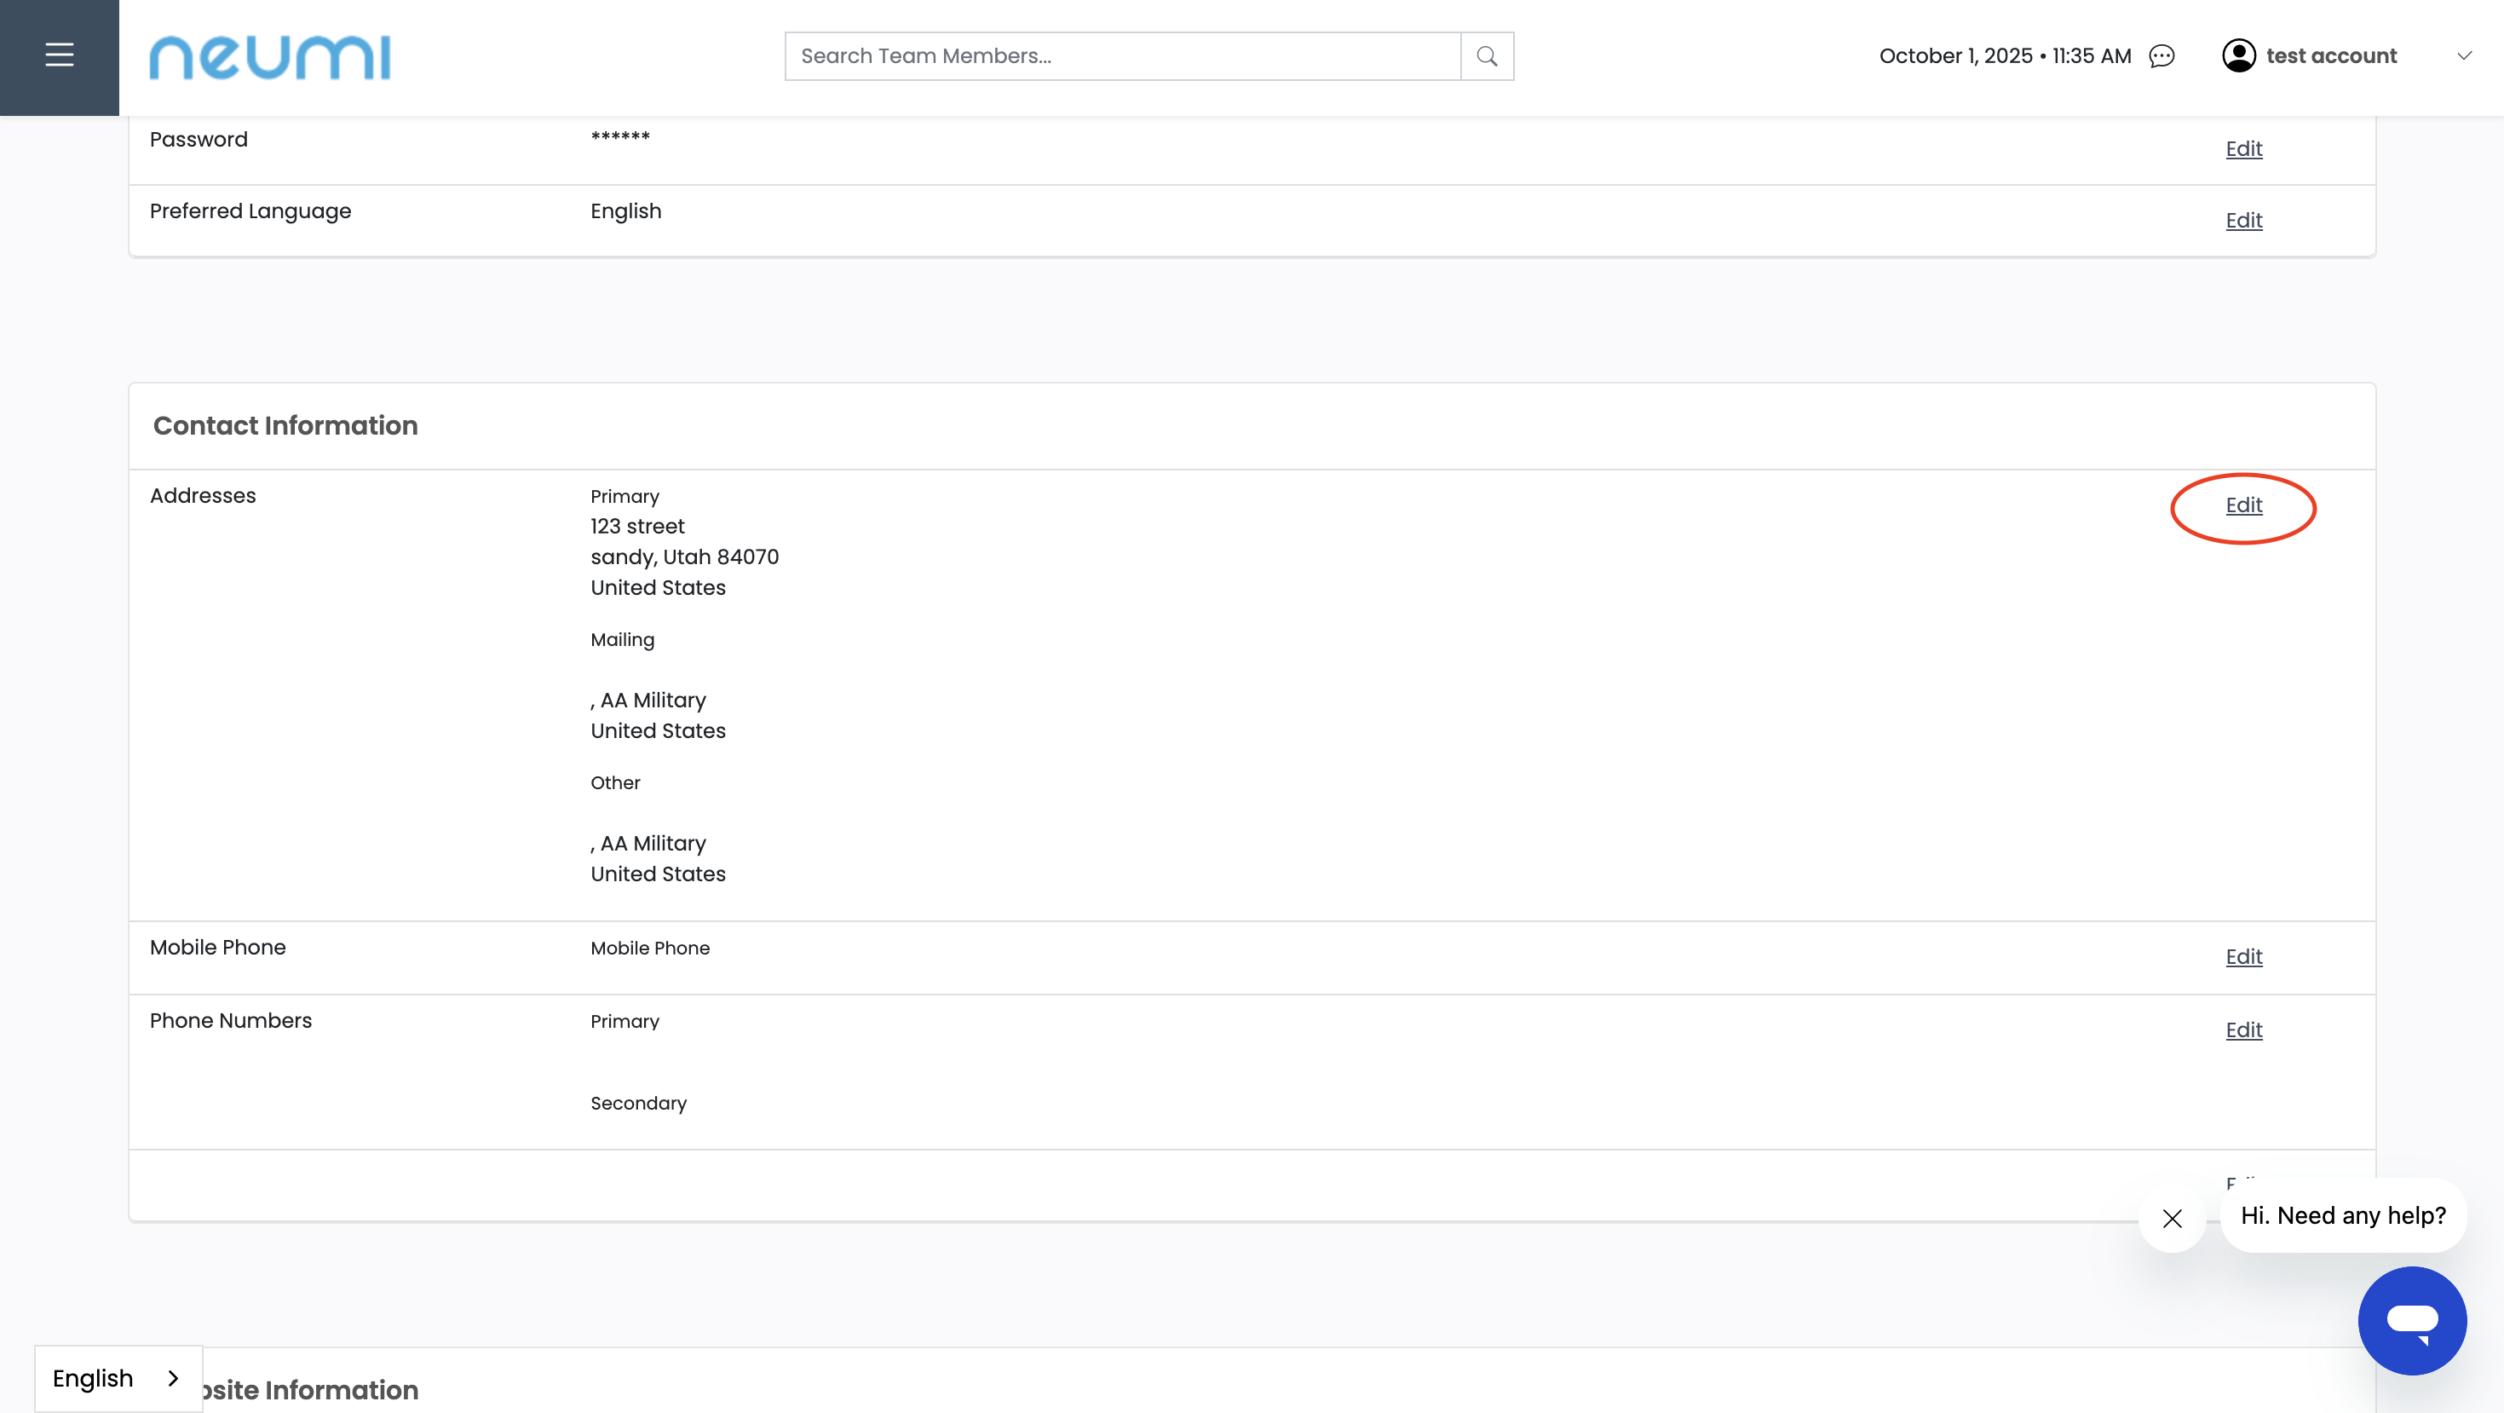2504x1413 pixels.
Task: Edit the Preferred Language setting
Action: click(2243, 221)
